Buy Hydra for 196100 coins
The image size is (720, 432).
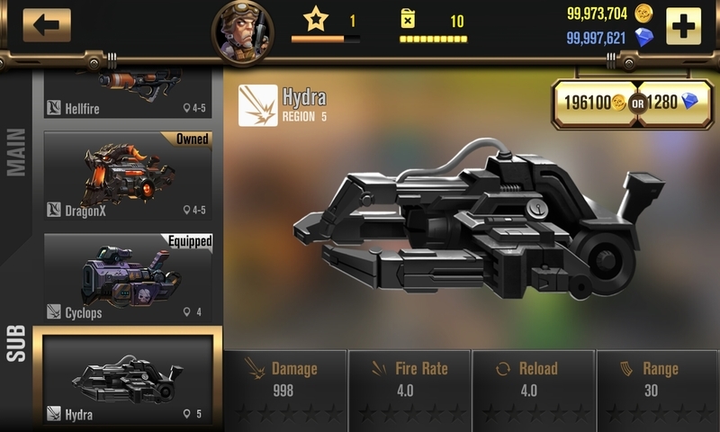[x=595, y=103]
